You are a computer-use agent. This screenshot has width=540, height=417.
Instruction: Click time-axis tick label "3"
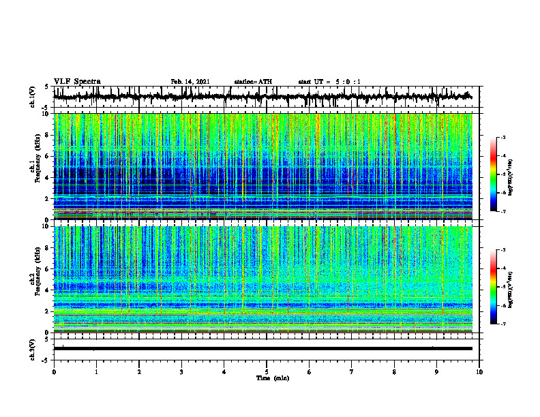pyautogui.click(x=181, y=372)
